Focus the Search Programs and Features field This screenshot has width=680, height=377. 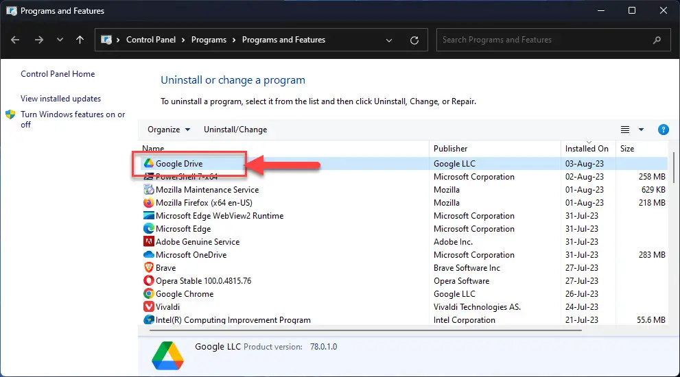pos(553,40)
